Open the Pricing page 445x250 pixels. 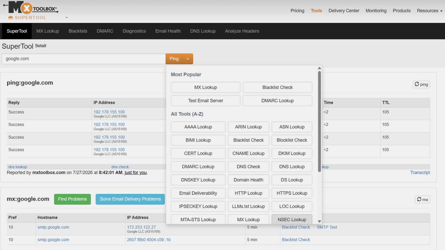(297, 11)
